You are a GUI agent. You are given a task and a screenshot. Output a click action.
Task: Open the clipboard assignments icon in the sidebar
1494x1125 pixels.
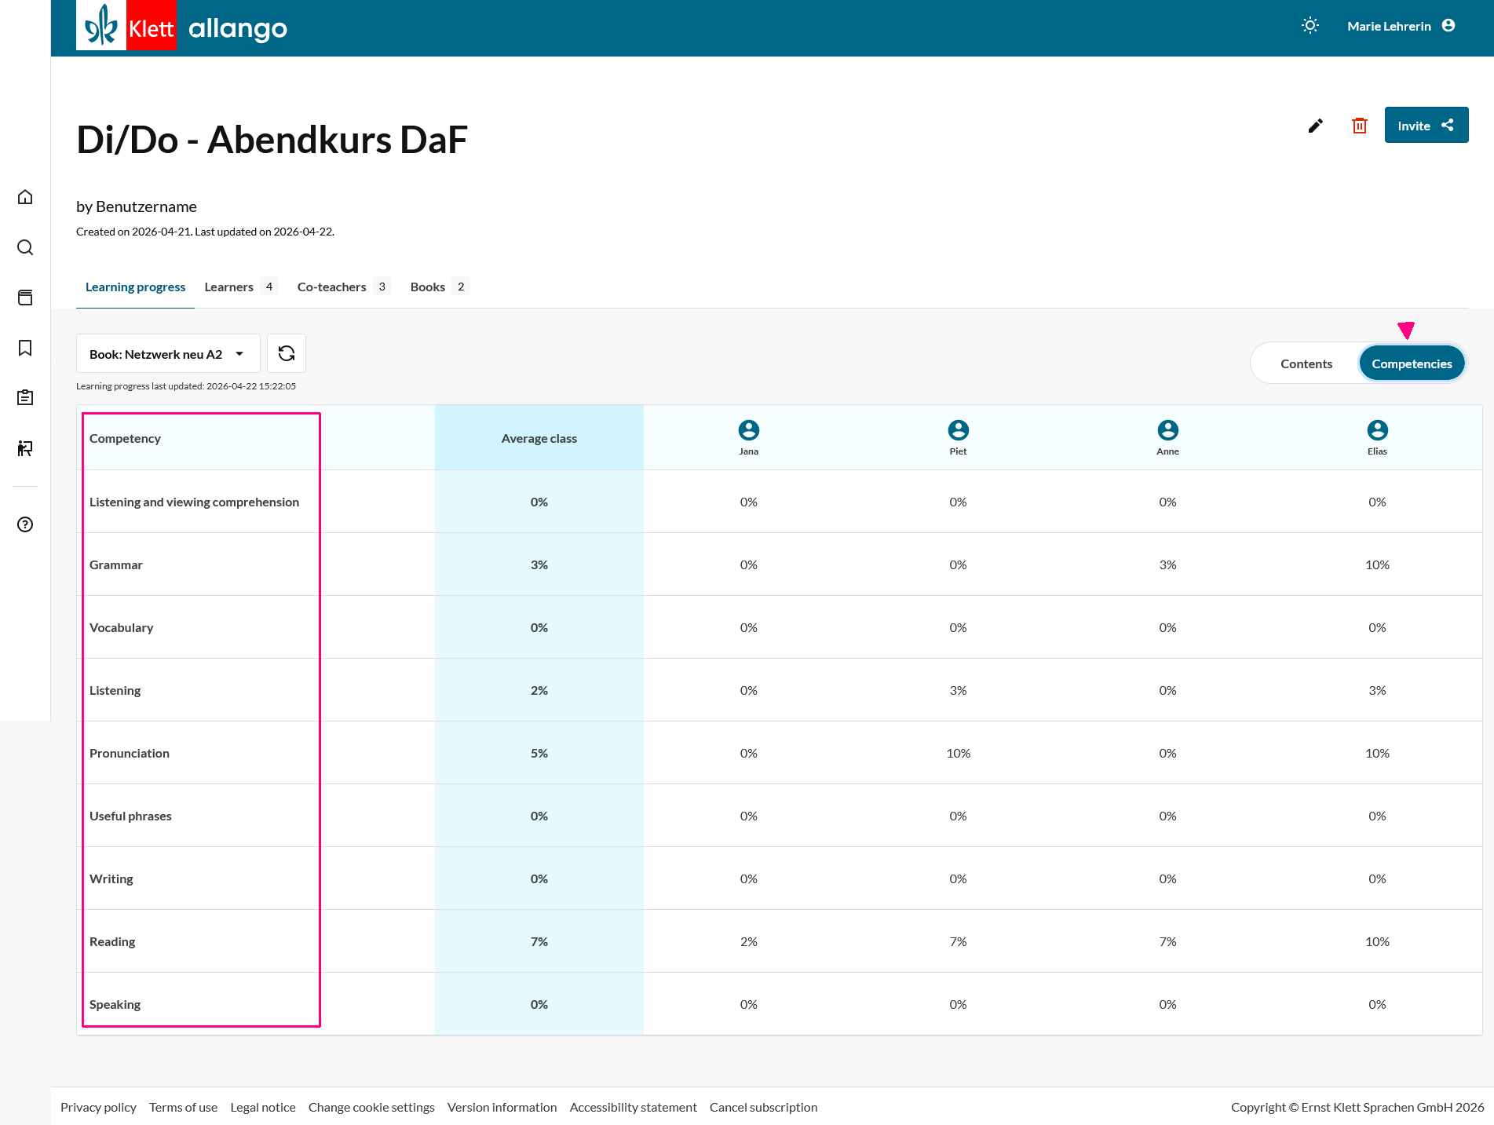[25, 398]
